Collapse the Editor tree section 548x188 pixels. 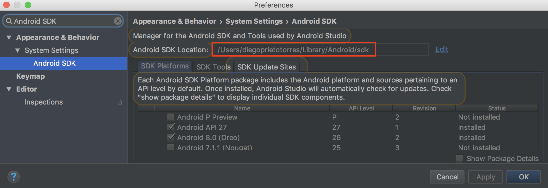[x=9, y=89]
